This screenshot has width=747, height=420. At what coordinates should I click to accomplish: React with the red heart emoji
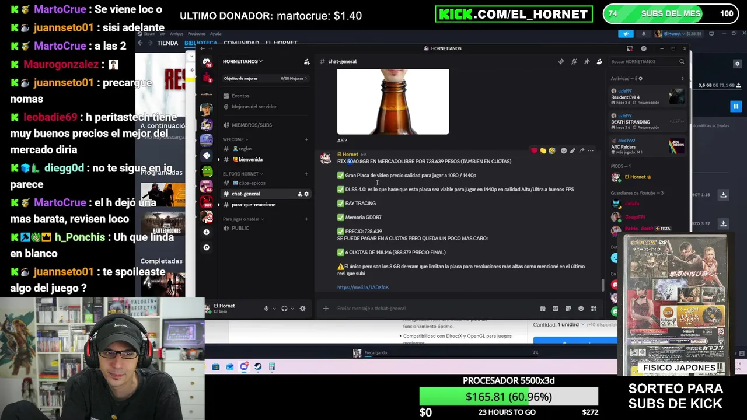click(x=534, y=150)
